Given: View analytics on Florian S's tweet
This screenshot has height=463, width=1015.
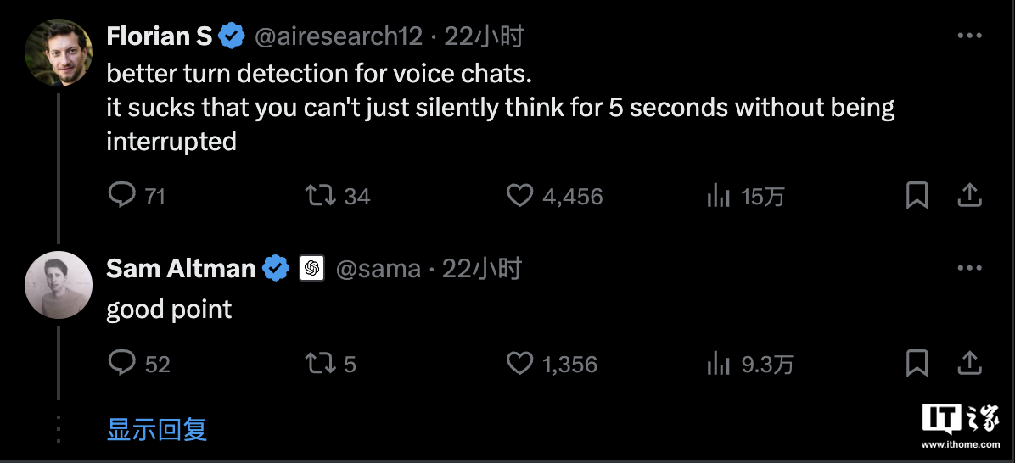Looking at the screenshot, I should [x=719, y=197].
